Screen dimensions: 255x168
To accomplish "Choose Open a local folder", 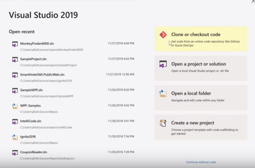I will (x=201, y=98).
